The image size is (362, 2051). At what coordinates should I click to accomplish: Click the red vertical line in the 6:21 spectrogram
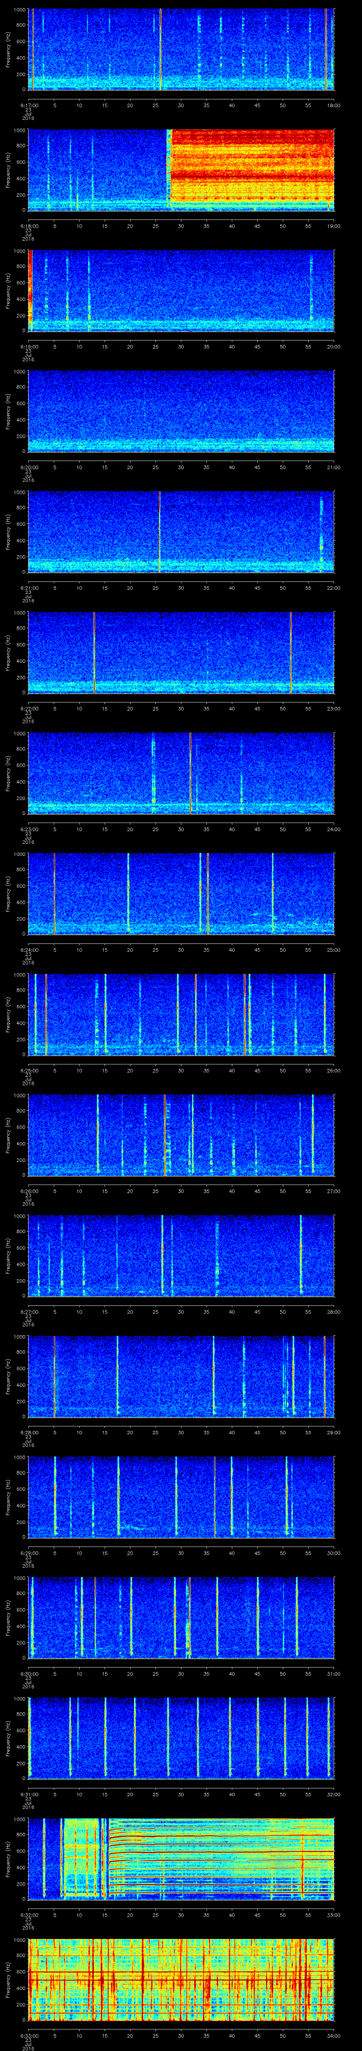click(x=160, y=532)
